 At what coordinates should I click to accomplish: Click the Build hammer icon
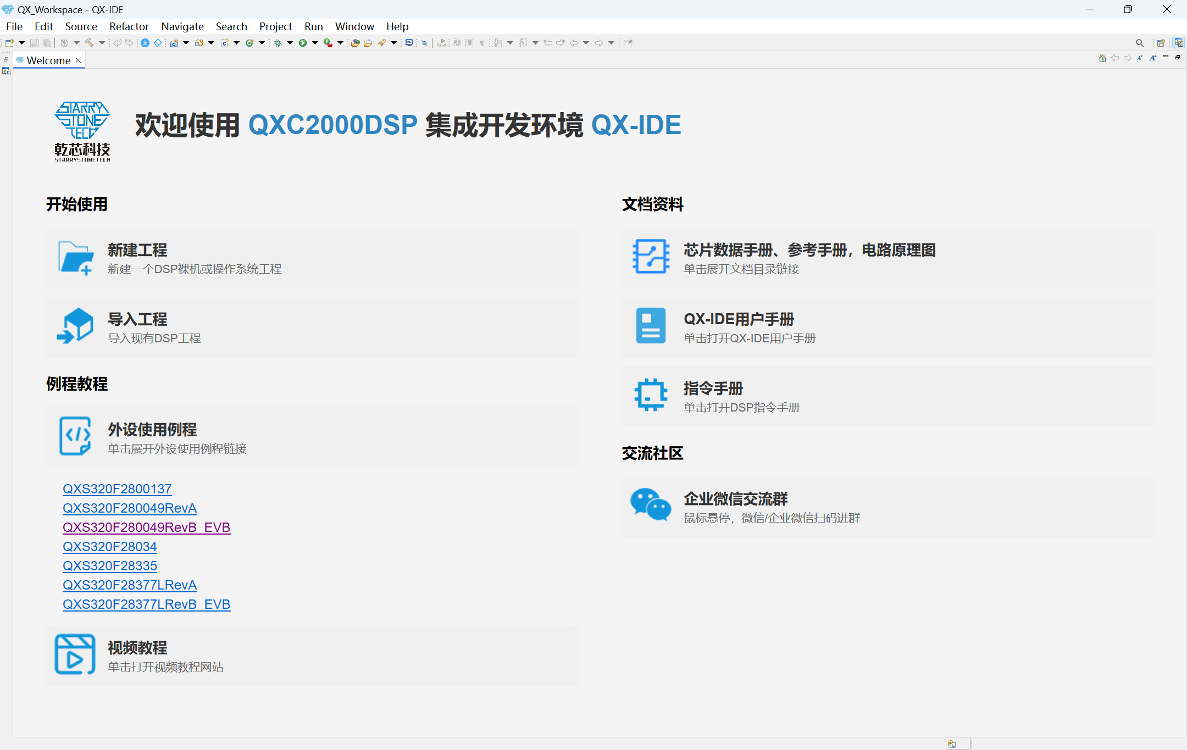click(90, 43)
